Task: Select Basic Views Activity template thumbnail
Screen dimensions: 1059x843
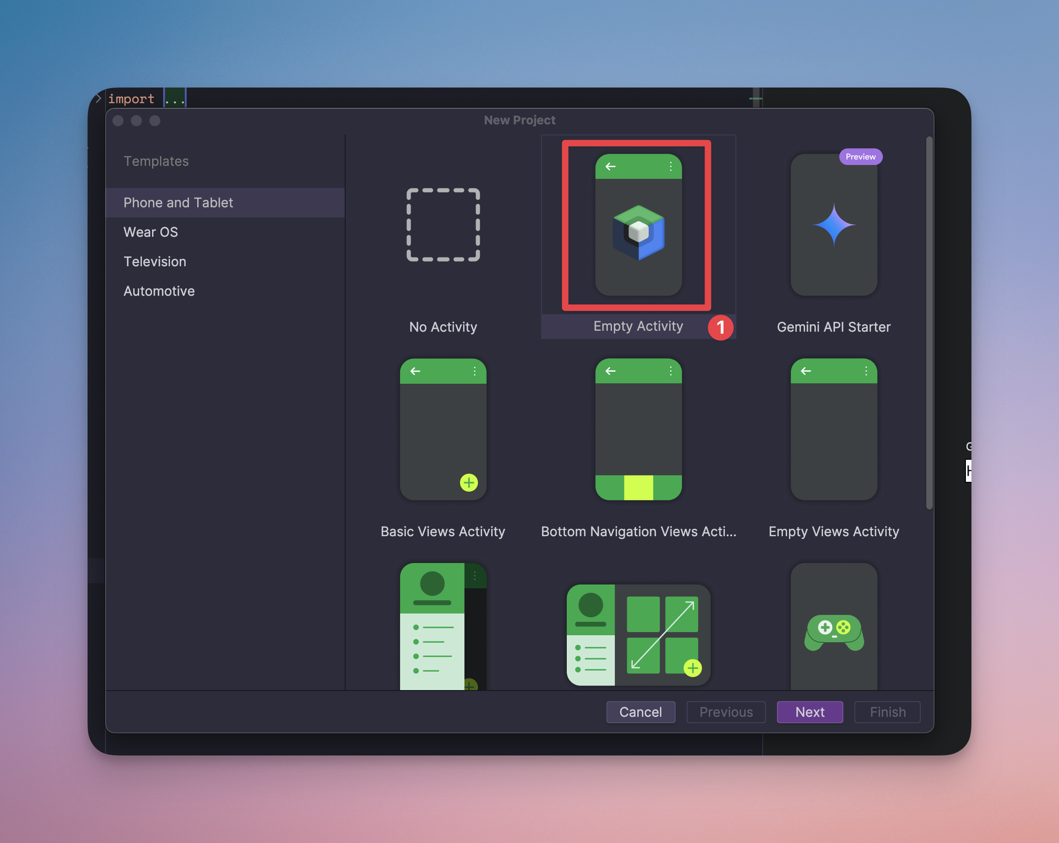Action: pyautogui.click(x=443, y=430)
